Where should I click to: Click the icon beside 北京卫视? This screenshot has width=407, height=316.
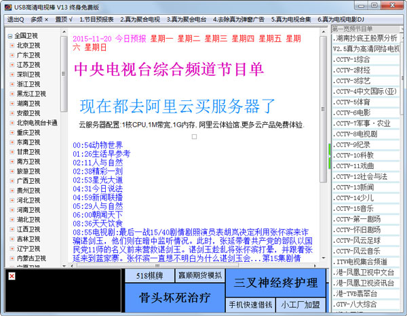[x=12, y=45]
